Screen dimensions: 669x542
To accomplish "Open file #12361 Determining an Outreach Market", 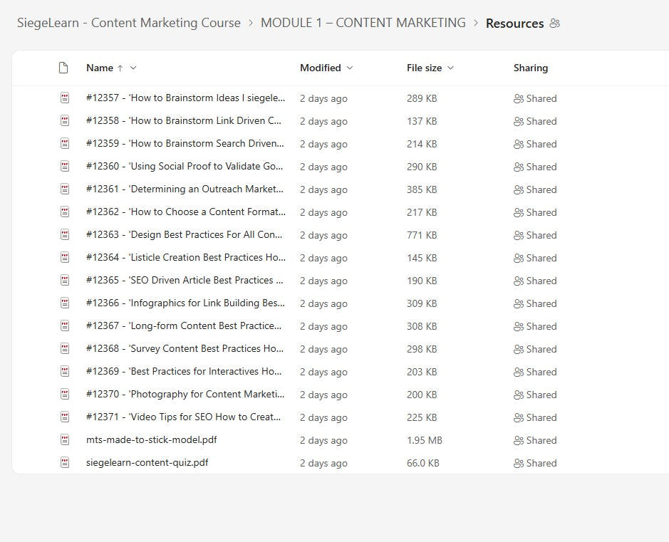I will point(185,189).
